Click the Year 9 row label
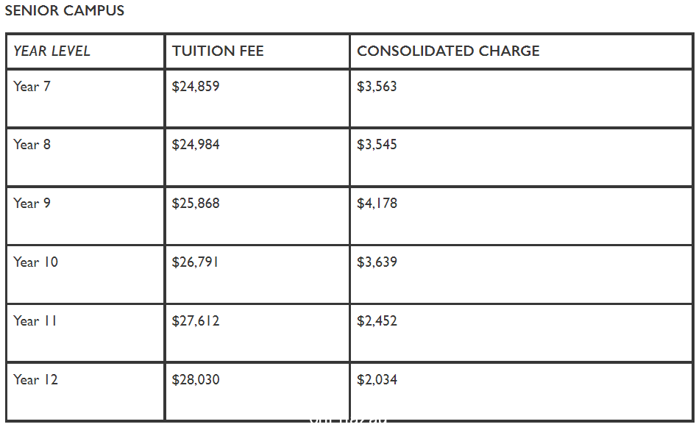 tap(32, 203)
